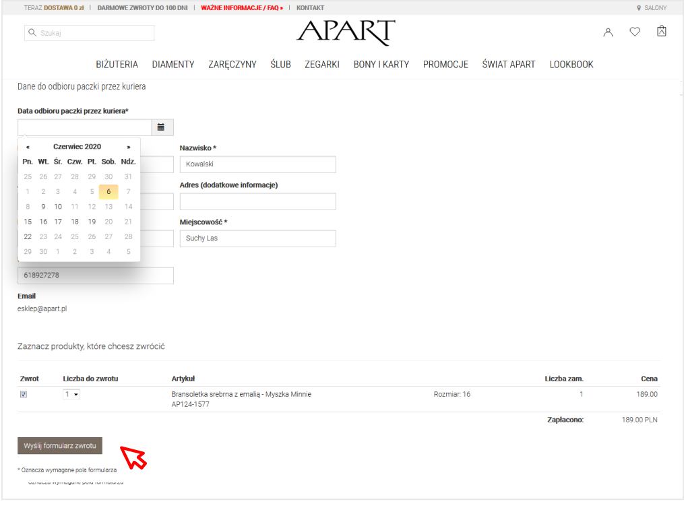Click the Wyślij formularz zwrotu button
This screenshot has width=684, height=514.
(60, 446)
